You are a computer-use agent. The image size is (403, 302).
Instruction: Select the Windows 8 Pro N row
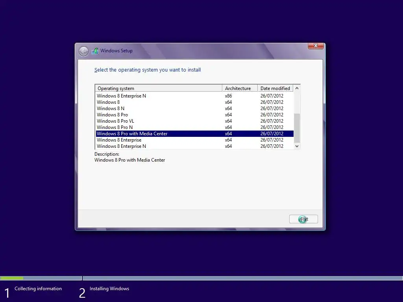pyautogui.click(x=194, y=127)
